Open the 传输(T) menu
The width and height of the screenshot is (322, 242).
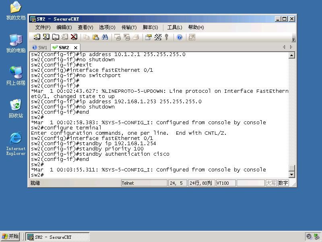click(129, 27)
